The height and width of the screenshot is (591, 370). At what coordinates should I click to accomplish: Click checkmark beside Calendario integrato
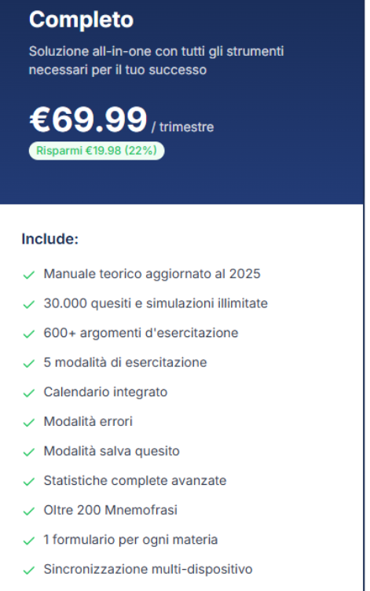28,393
